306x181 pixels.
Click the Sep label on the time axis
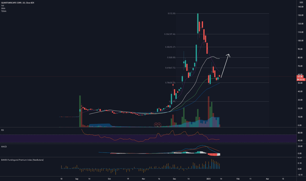(77, 179)
